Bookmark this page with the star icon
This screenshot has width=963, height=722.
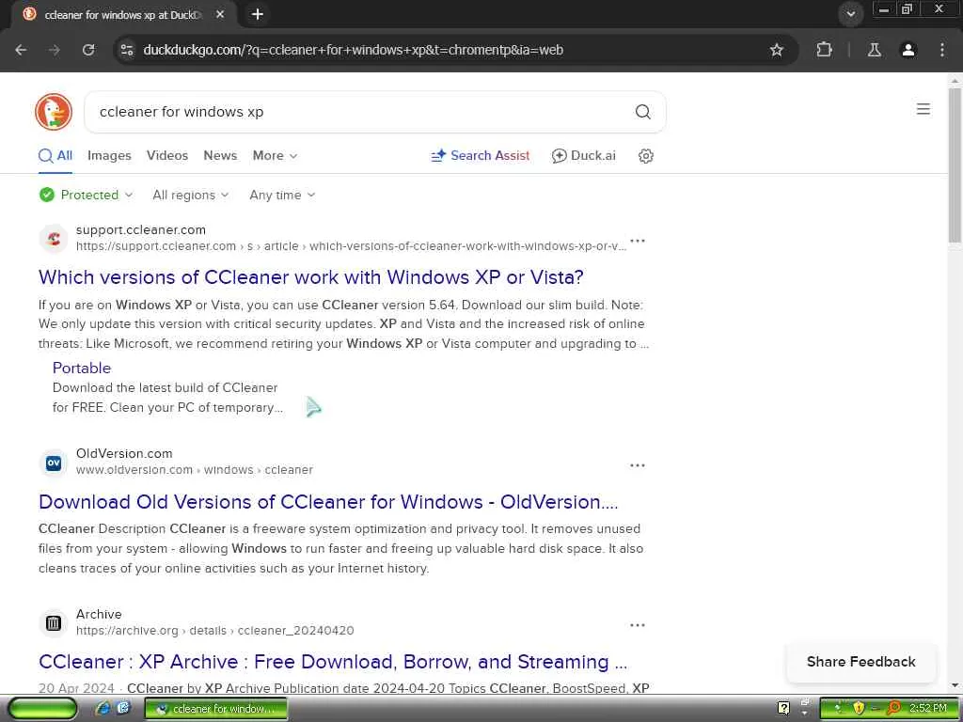[776, 50]
